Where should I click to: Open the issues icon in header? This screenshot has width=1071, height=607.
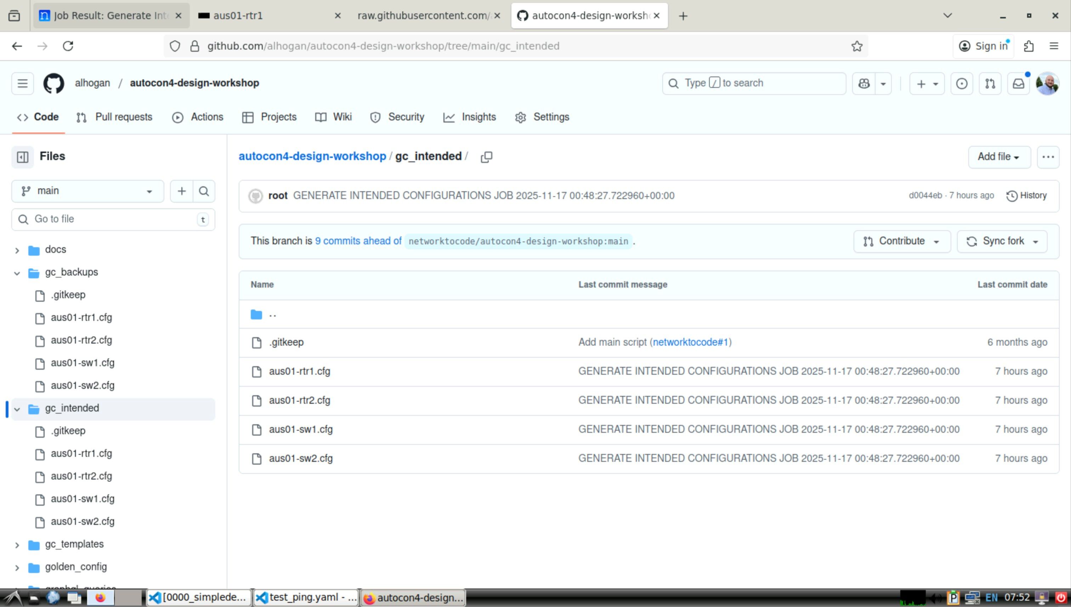pos(961,83)
